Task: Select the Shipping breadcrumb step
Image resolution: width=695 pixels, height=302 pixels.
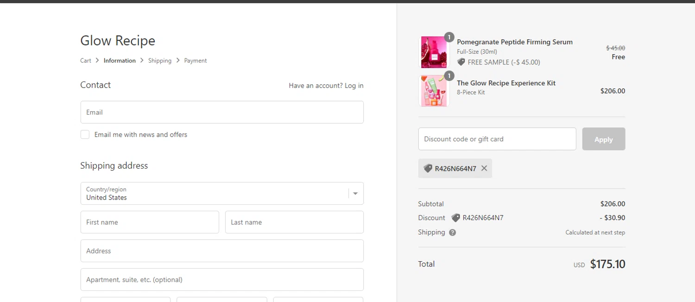Action: tap(160, 61)
